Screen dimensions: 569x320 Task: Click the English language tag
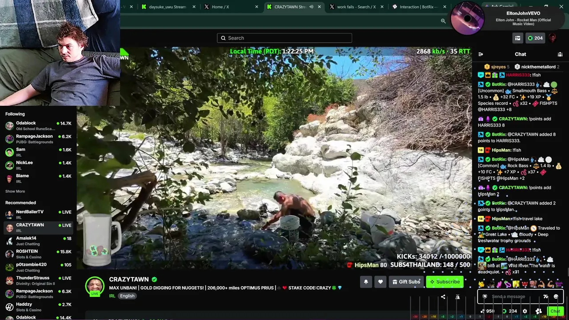click(x=127, y=296)
